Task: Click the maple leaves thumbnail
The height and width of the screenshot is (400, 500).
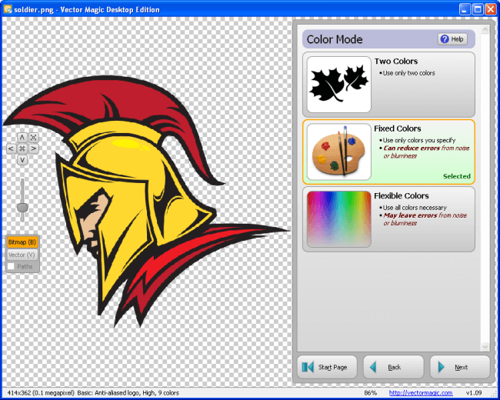Action: click(339, 85)
